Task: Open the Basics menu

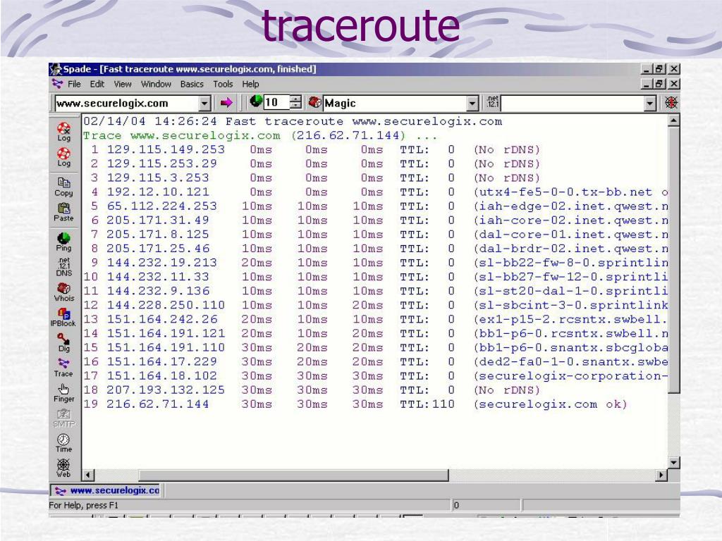Action: click(192, 85)
